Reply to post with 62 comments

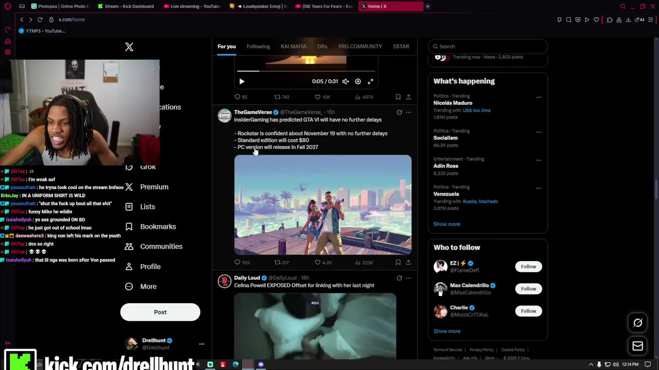click(x=241, y=97)
